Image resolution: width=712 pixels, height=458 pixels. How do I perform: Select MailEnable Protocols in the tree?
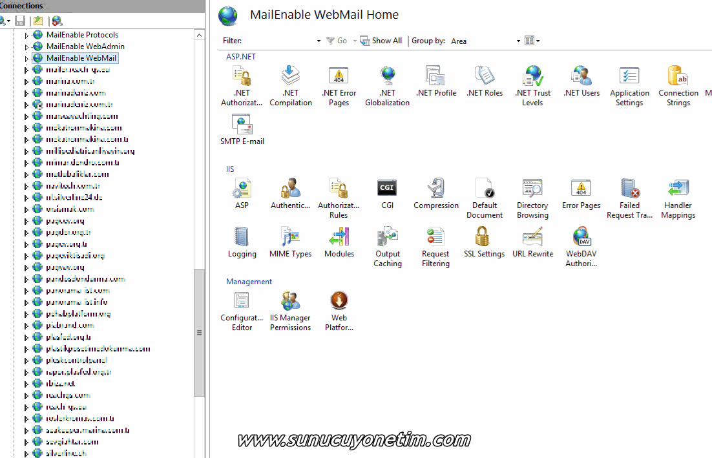(82, 34)
